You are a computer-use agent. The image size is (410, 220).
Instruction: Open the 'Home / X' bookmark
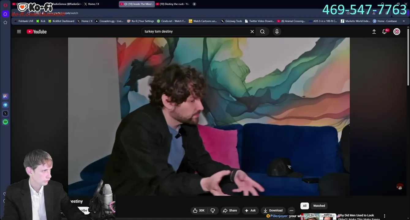point(85,21)
